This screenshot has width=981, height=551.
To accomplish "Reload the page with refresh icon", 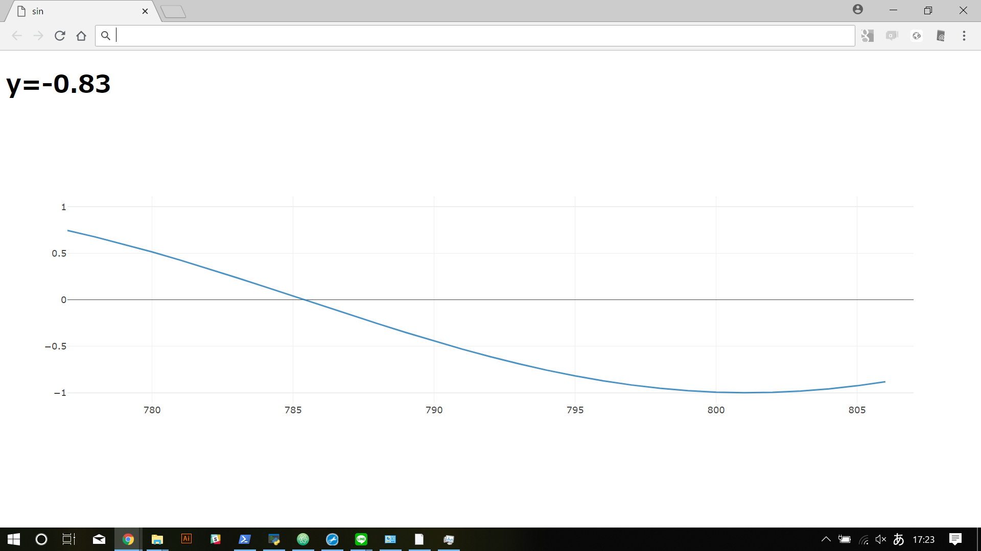I will [60, 36].
